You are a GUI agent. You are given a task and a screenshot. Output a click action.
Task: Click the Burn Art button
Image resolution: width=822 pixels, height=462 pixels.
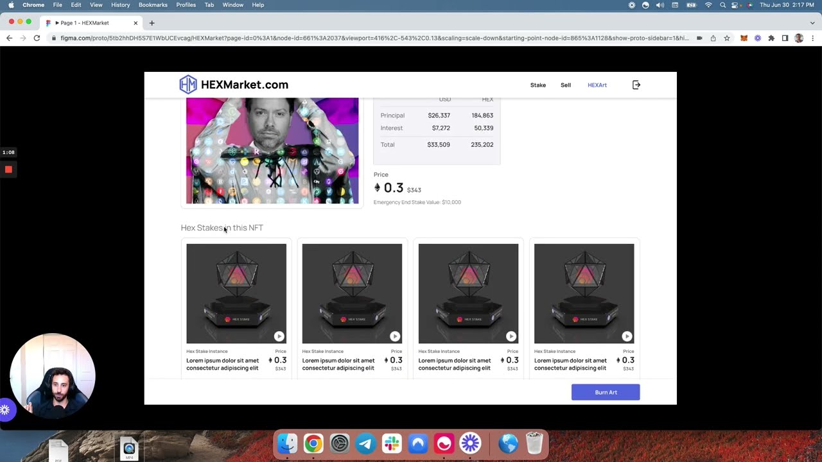[606, 392]
